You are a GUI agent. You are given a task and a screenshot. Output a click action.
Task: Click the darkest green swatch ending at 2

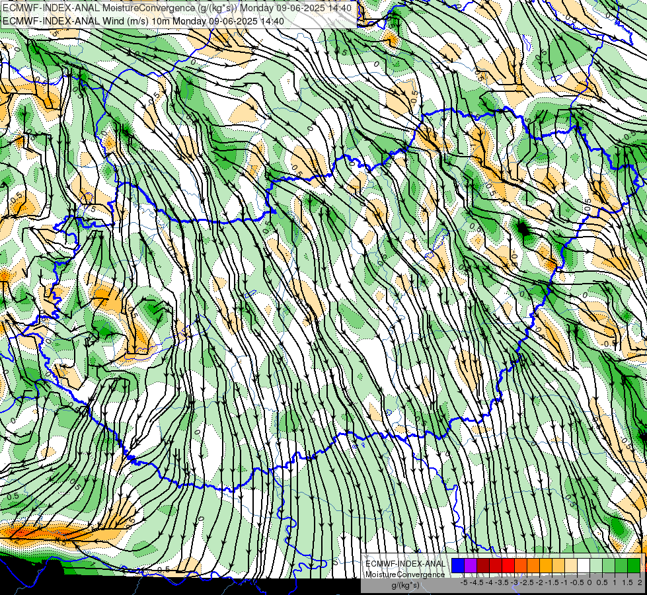[634, 566]
